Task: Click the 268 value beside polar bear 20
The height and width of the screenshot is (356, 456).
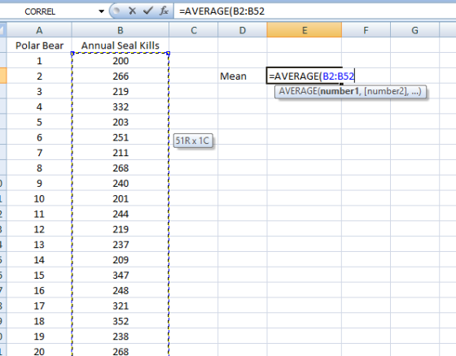Action: (x=121, y=350)
